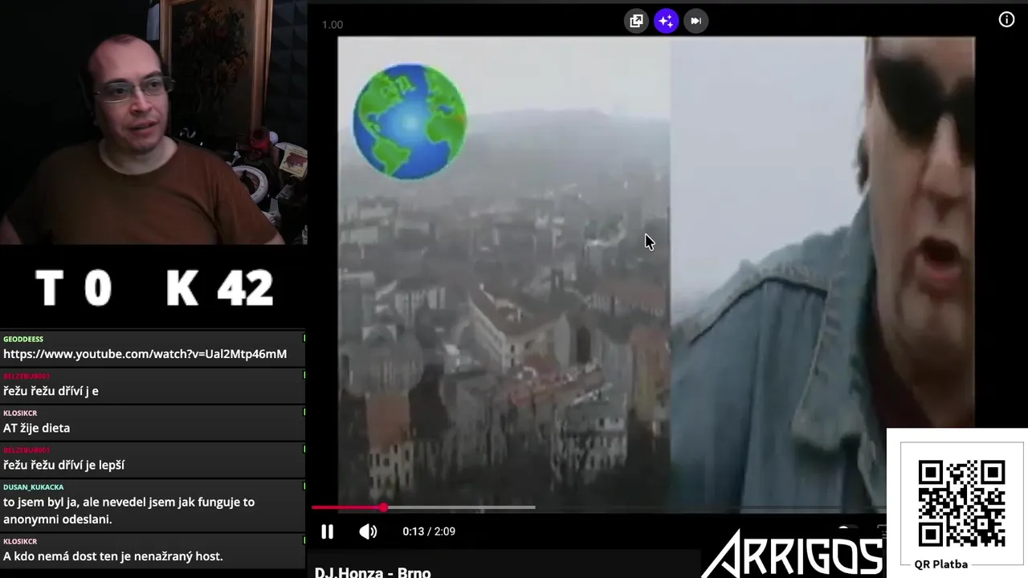Click the "QR Platba" label
The image size is (1028, 578).
pyautogui.click(x=940, y=564)
